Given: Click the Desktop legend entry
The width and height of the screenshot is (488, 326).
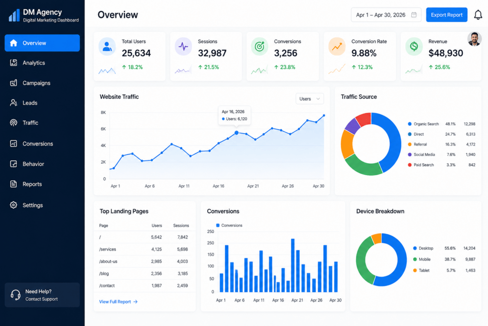Looking at the screenshot, I should point(444,248).
